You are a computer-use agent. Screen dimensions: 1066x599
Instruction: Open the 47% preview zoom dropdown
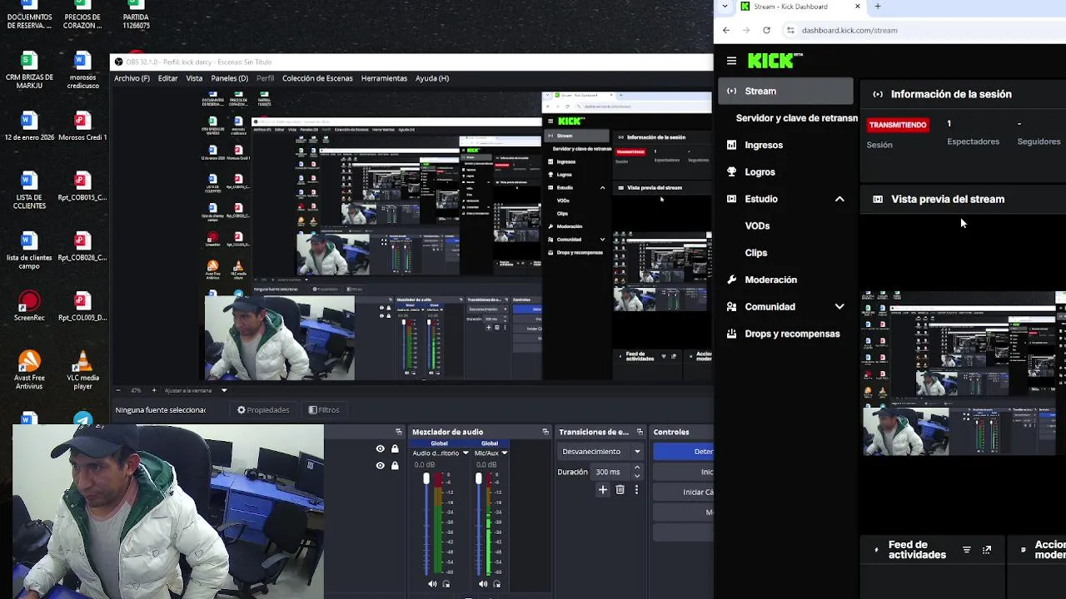[x=137, y=390]
